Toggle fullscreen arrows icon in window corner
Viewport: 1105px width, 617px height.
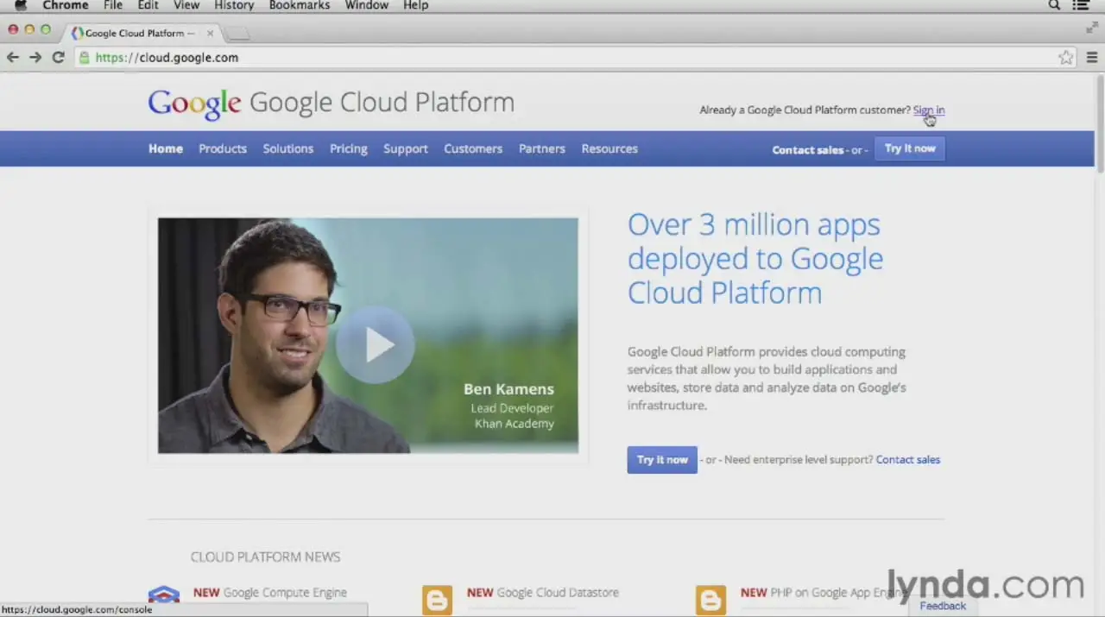point(1091,28)
